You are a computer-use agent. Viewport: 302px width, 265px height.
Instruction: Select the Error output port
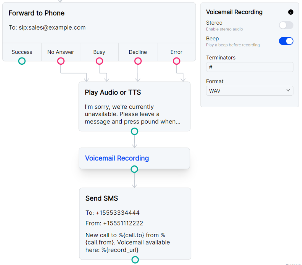click(177, 61)
